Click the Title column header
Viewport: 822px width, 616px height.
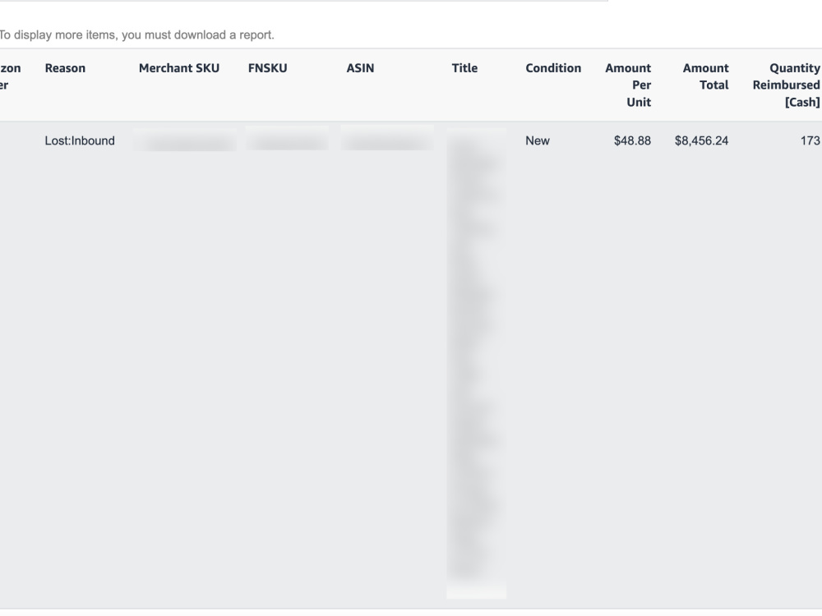click(x=464, y=68)
